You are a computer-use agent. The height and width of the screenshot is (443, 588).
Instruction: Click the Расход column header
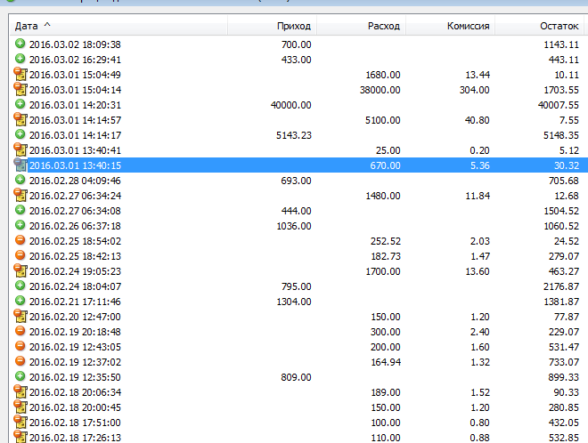point(383,26)
